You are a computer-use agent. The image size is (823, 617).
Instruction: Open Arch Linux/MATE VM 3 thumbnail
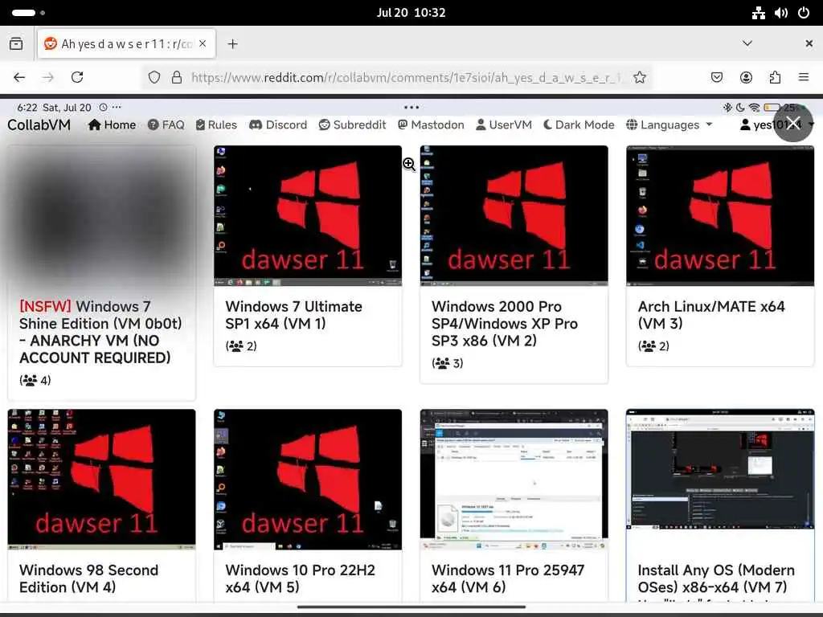(x=720, y=215)
